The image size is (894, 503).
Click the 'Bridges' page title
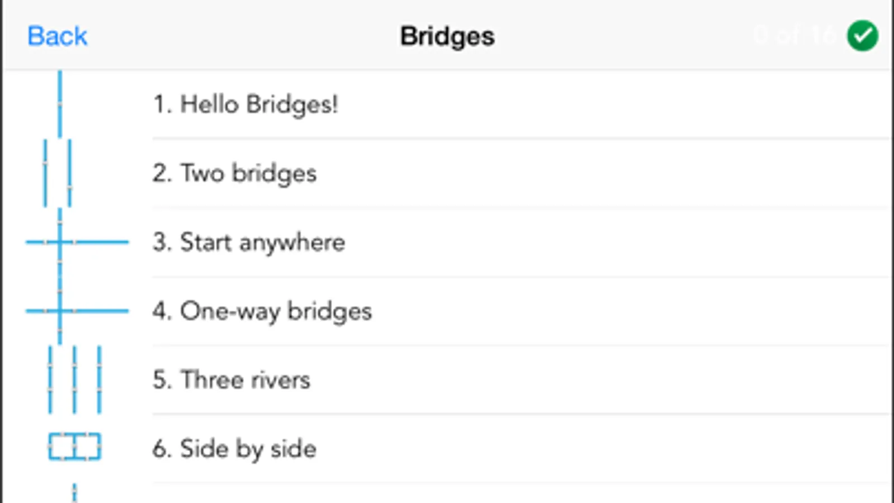(x=447, y=36)
